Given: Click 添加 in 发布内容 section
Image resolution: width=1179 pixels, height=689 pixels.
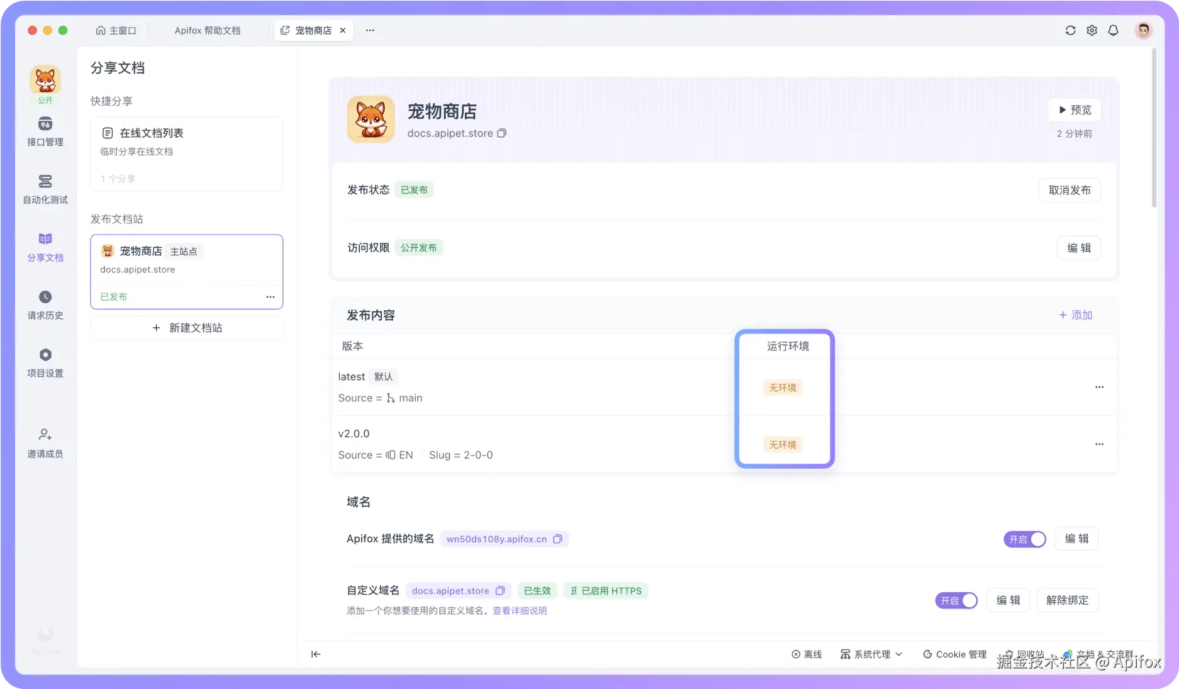Looking at the screenshot, I should pos(1076,315).
